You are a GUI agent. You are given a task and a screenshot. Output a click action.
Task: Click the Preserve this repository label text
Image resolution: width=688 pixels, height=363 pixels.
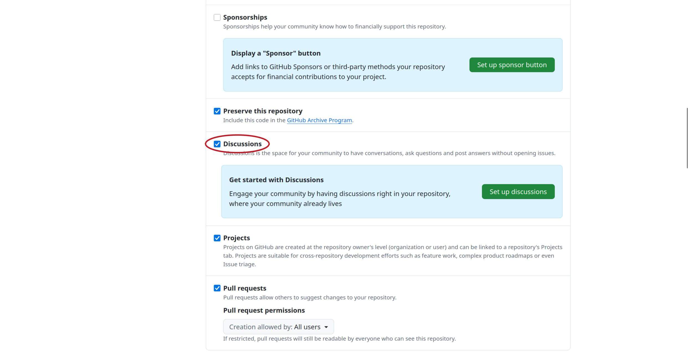pos(263,111)
